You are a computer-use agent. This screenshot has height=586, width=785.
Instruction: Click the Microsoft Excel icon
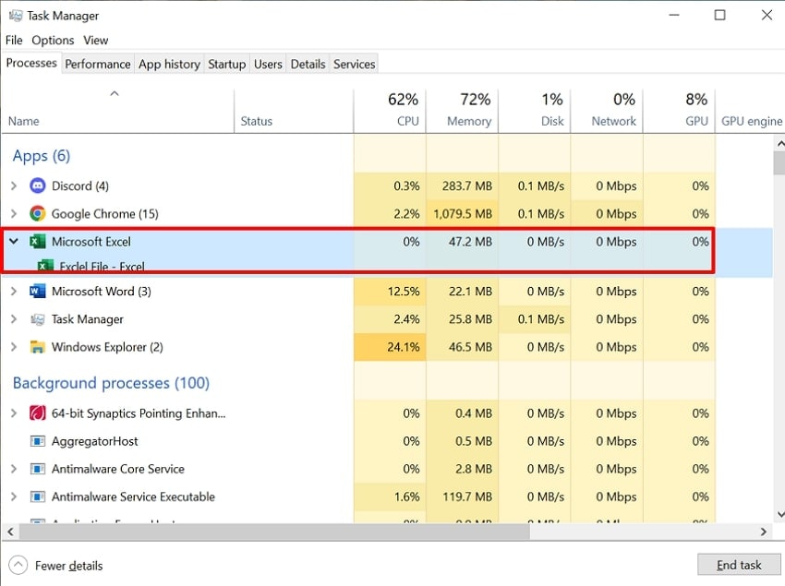pos(38,242)
